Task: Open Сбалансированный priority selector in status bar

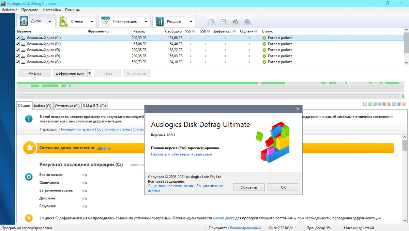Action: [x=244, y=228]
